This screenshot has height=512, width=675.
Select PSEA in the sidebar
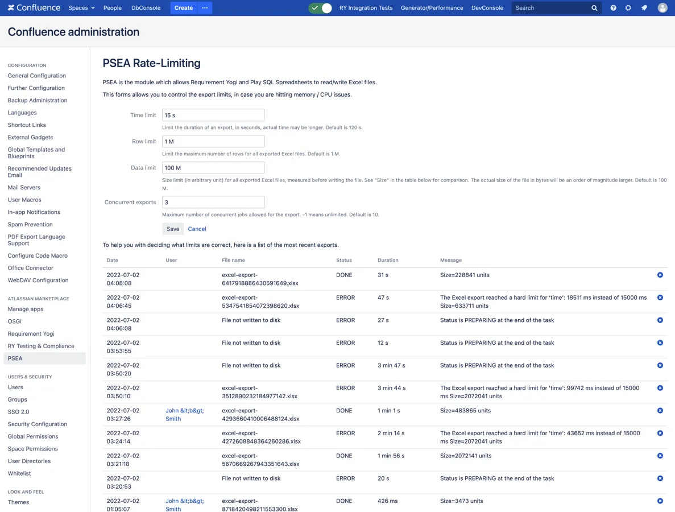(44, 358)
